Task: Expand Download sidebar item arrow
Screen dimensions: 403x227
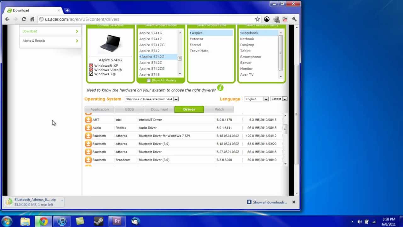Action: [77, 31]
